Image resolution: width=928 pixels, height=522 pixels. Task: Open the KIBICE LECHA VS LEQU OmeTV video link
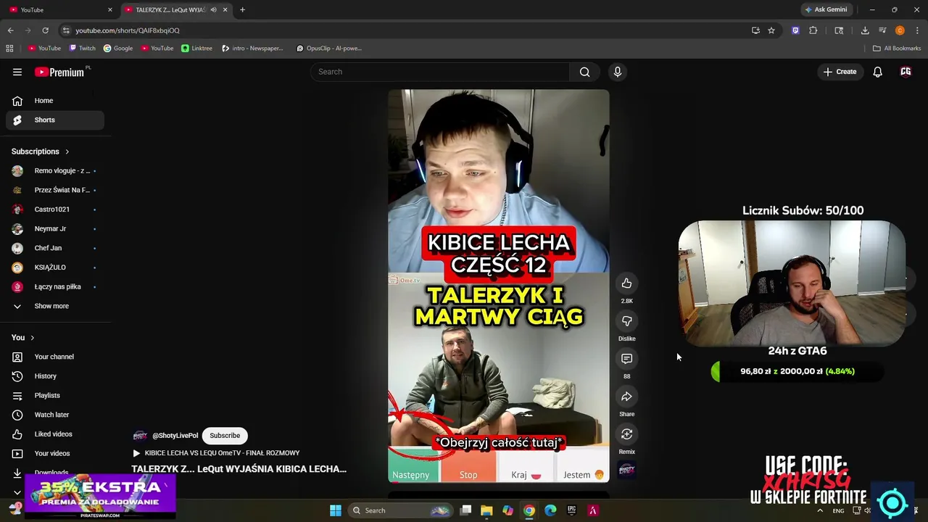[x=216, y=453]
